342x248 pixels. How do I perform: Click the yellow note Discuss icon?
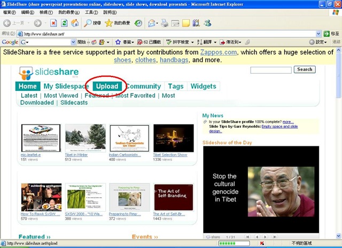tap(186, 23)
